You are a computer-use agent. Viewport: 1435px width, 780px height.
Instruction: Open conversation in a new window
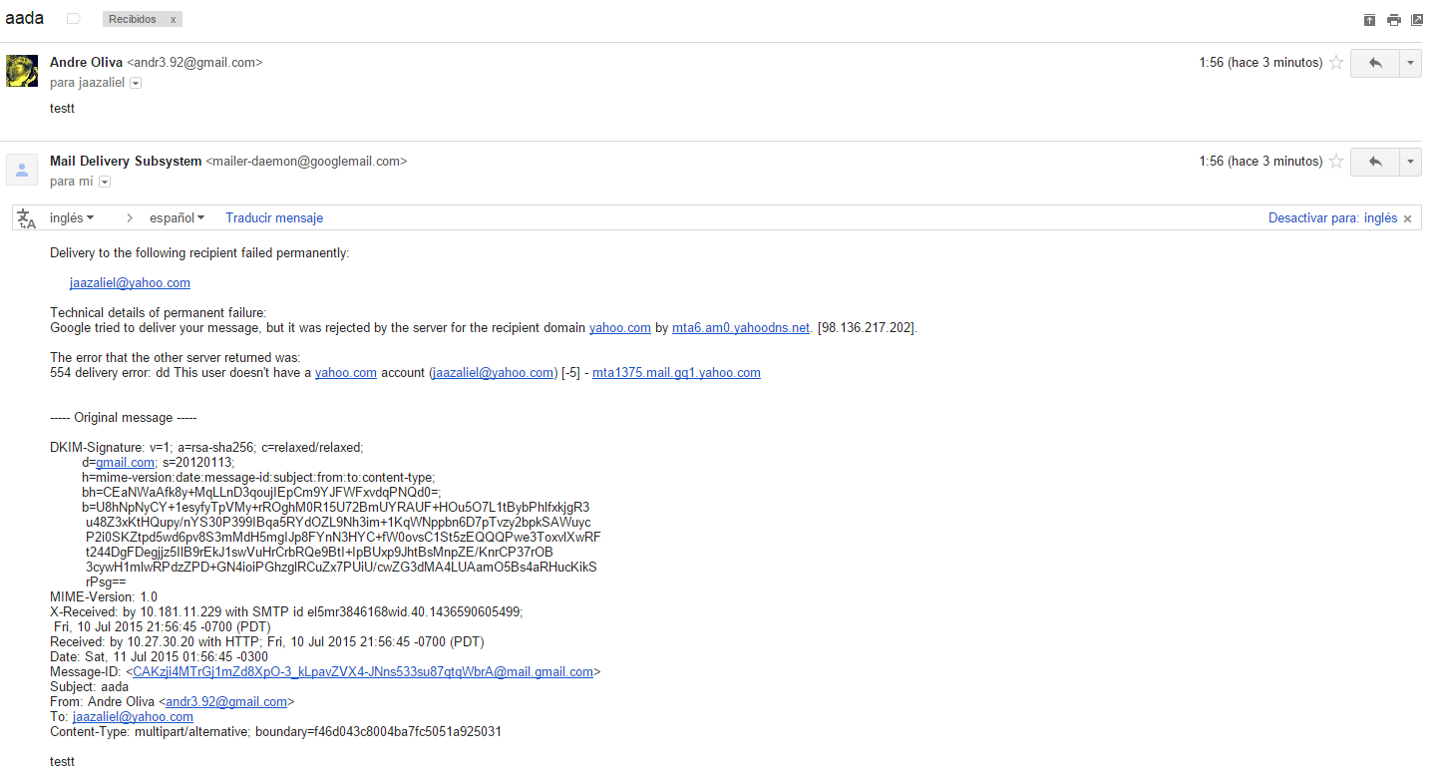point(1416,20)
